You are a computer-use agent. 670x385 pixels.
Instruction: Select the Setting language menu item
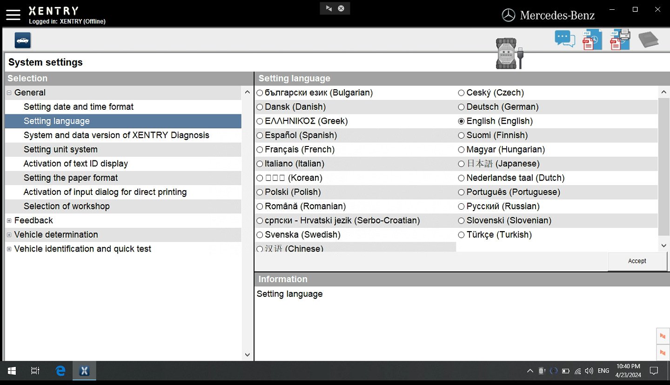(x=123, y=121)
